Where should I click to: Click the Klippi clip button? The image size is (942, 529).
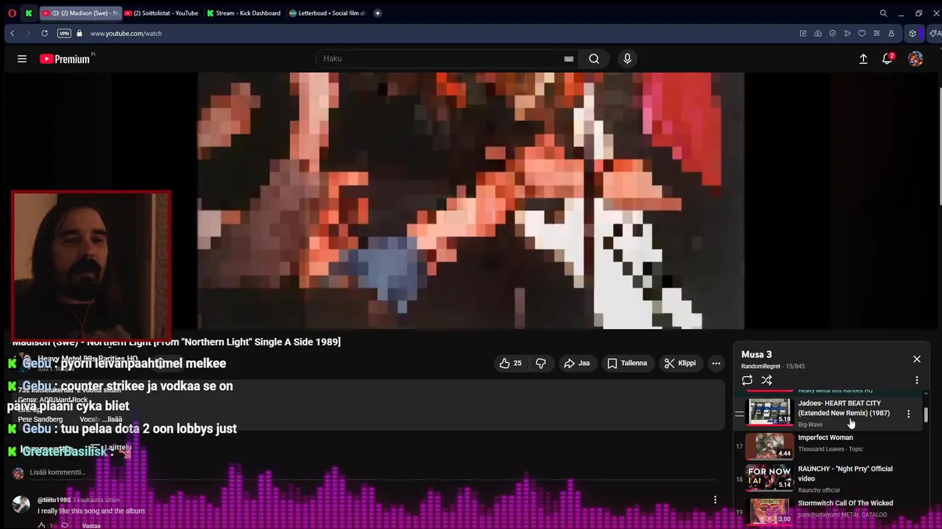pyautogui.click(x=680, y=363)
